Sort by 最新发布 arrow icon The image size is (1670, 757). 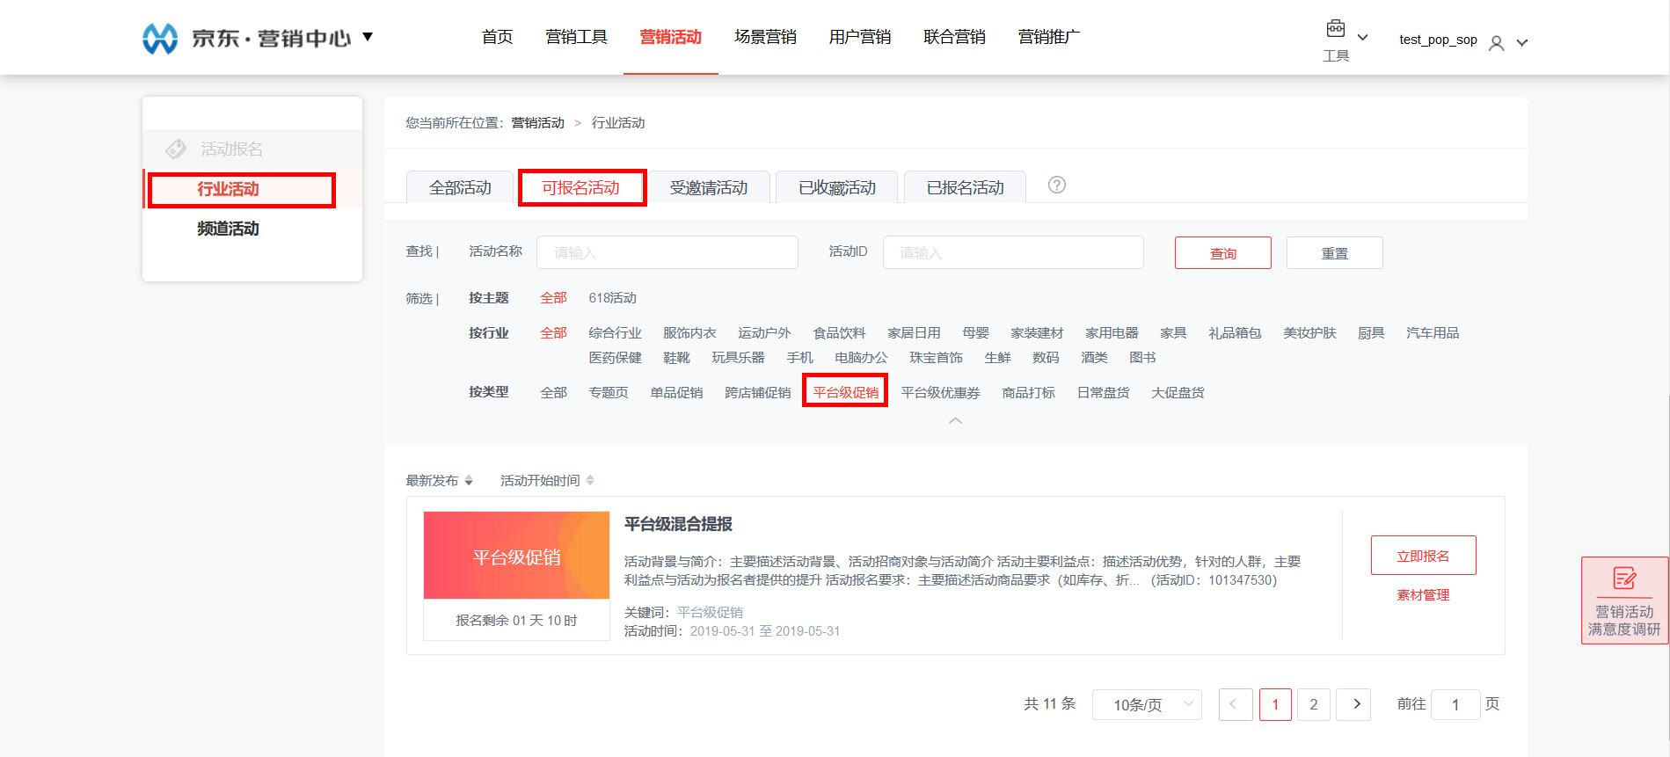469,480
